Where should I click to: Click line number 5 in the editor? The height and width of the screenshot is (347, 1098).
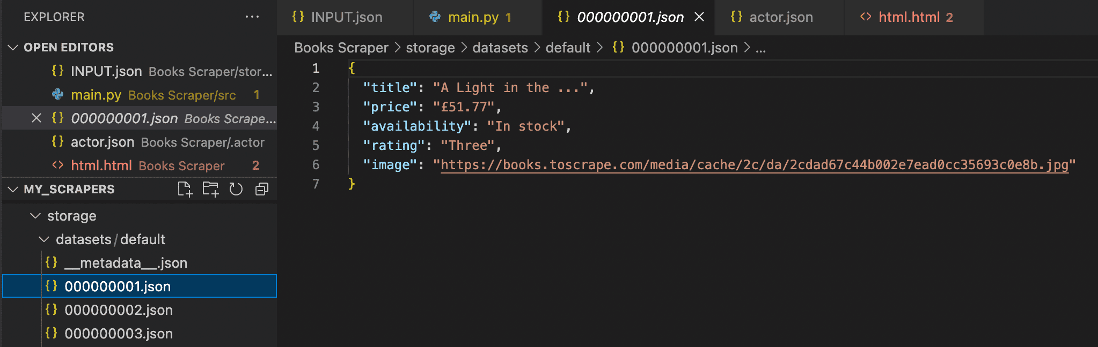(x=316, y=145)
